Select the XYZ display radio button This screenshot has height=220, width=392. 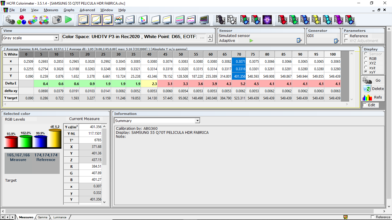tap(366, 63)
